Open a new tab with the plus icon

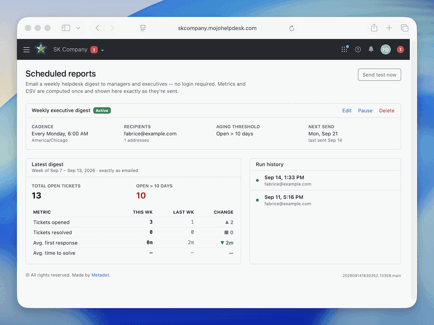pos(389,28)
